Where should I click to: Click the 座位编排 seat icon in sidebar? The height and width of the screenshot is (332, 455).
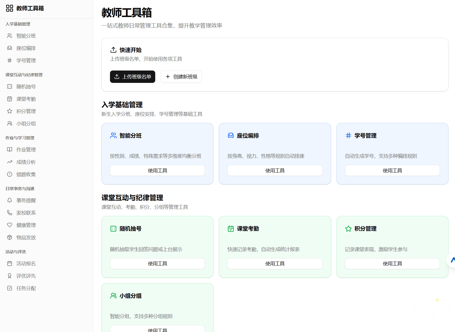10,48
